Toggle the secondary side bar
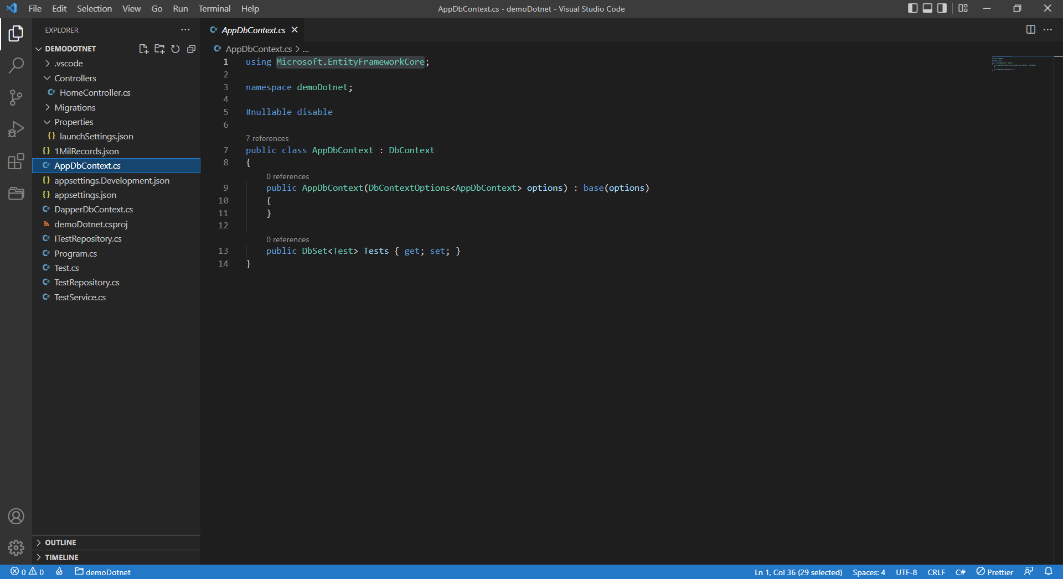 (x=942, y=8)
